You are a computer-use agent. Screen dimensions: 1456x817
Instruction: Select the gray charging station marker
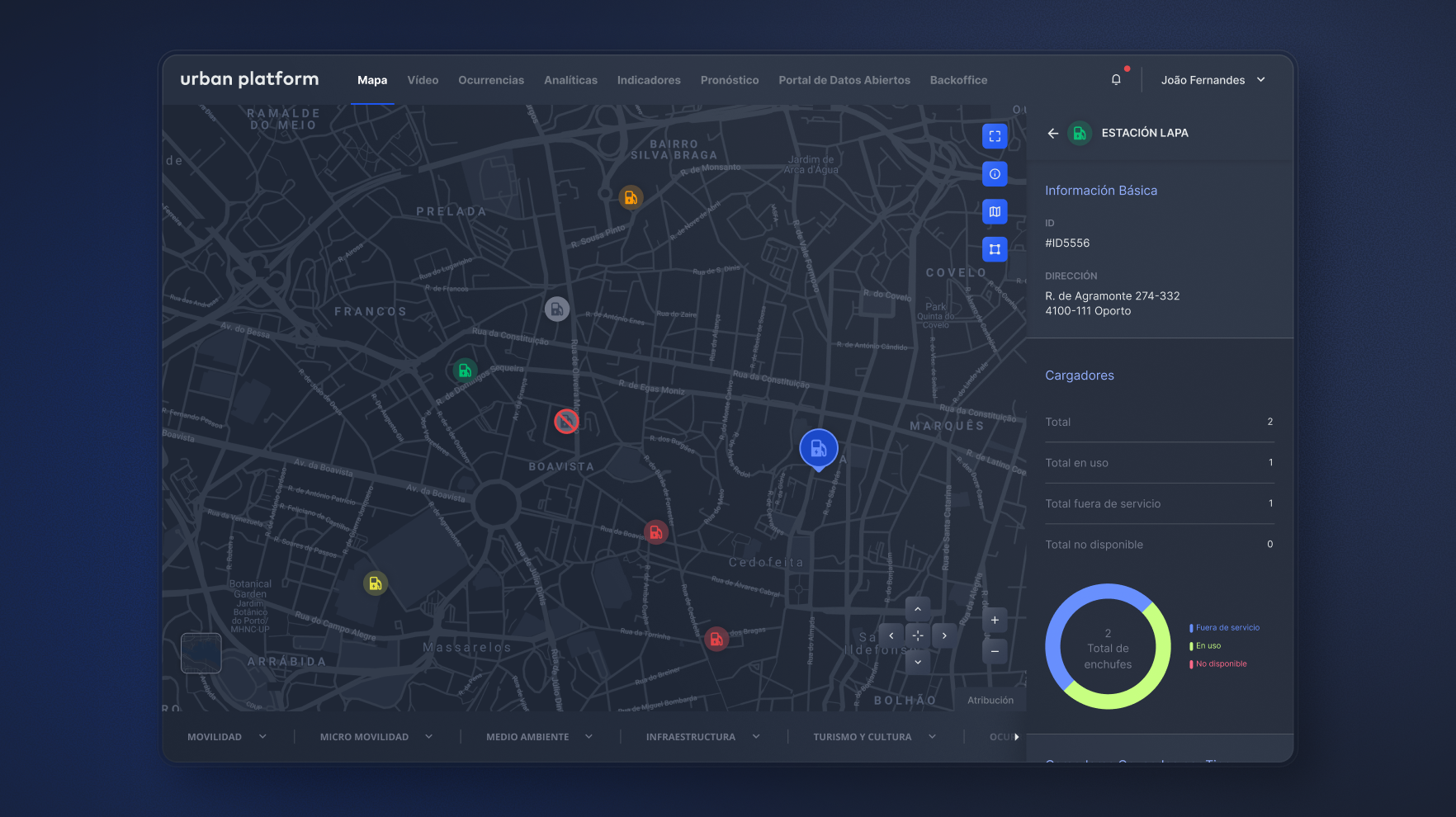click(557, 309)
